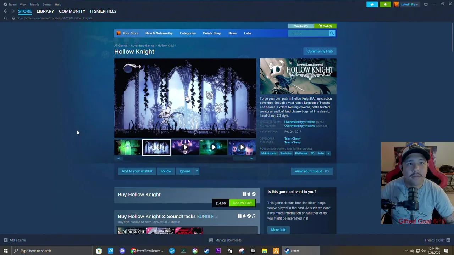Expand the ItsMePhilly account dropdown
Image resolution: width=454 pixels, height=255 pixels.
coord(417,5)
